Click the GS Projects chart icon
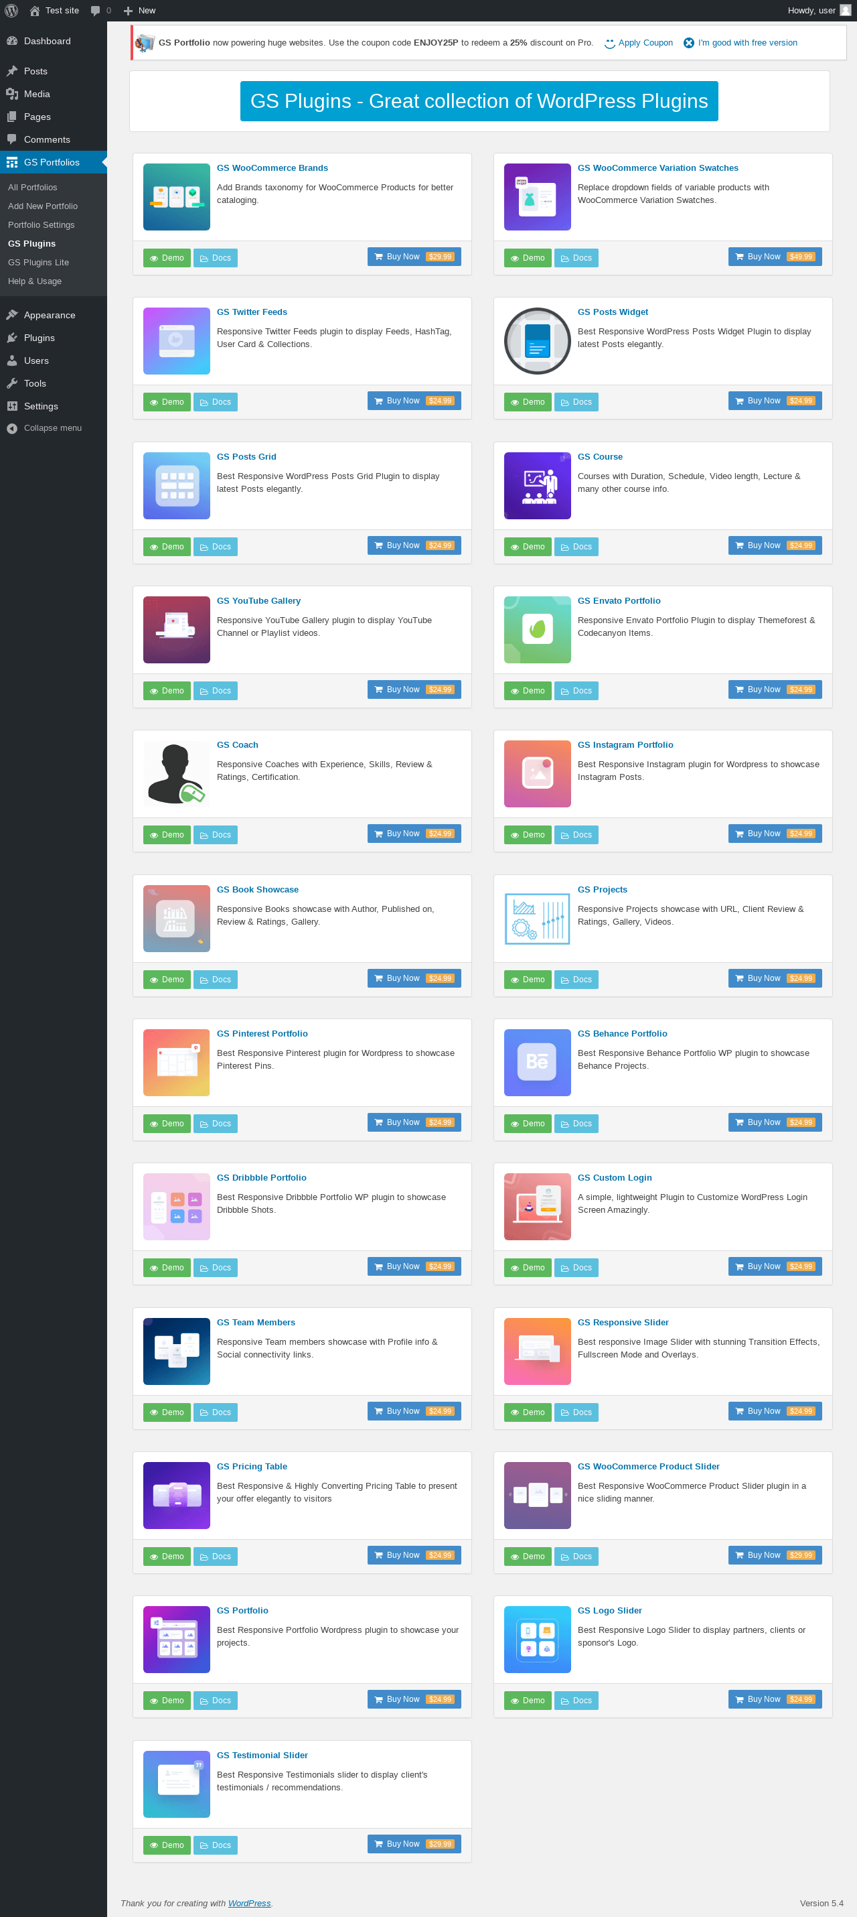The image size is (857, 1917). 537,919
